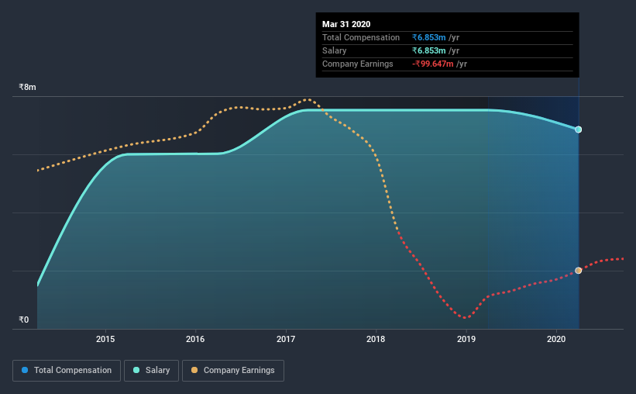Click the 2020 x-axis label
The width and height of the screenshot is (636, 394).
556,339
